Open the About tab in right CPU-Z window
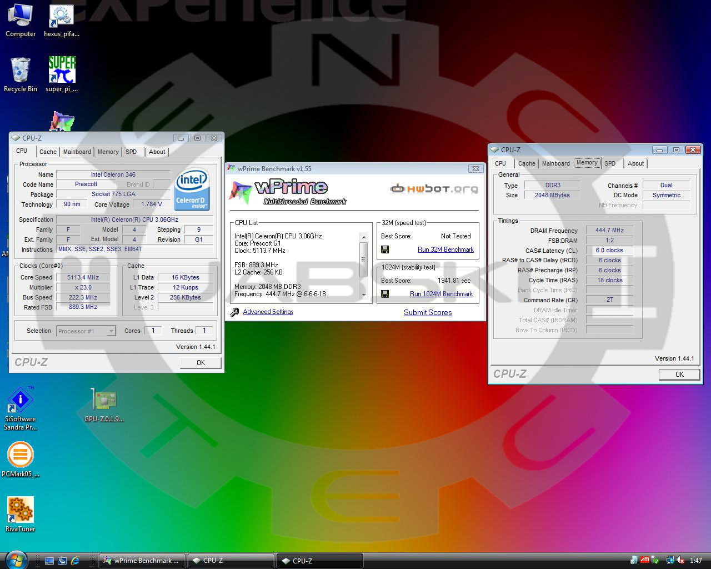The image size is (711, 569). click(x=635, y=163)
